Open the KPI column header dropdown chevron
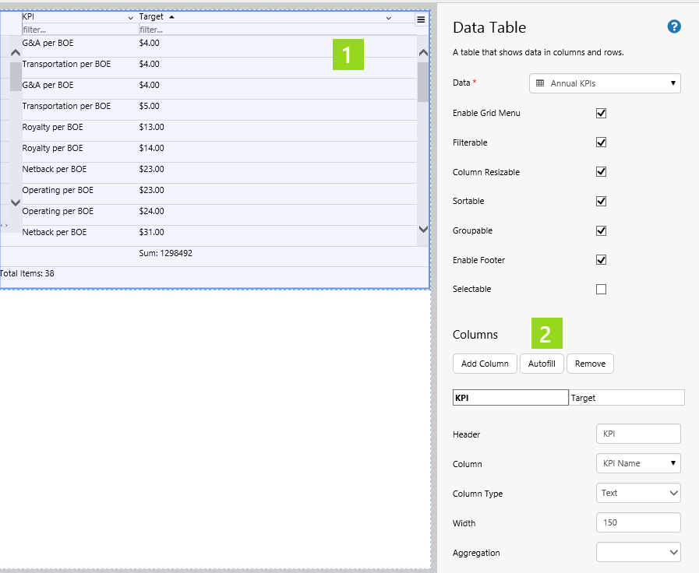699x573 pixels. point(131,18)
